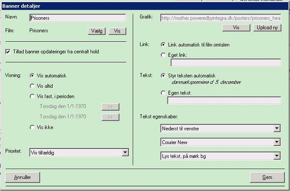The height and width of the screenshot is (191, 290).
Task: Click the Upload ny button
Action: [x=267, y=28]
